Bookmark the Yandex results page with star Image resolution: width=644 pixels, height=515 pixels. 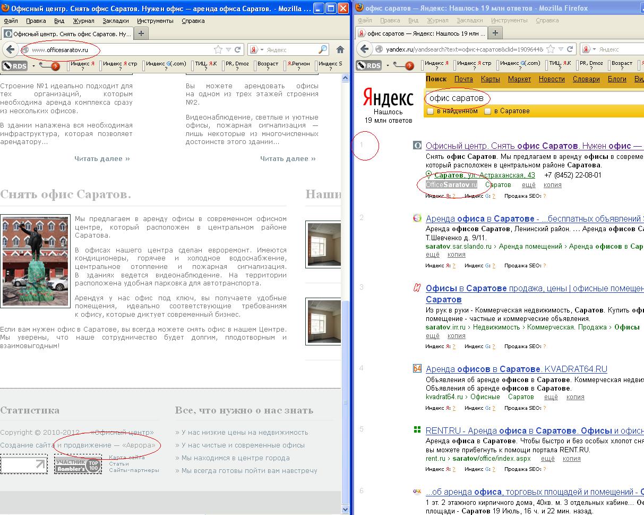click(x=551, y=49)
